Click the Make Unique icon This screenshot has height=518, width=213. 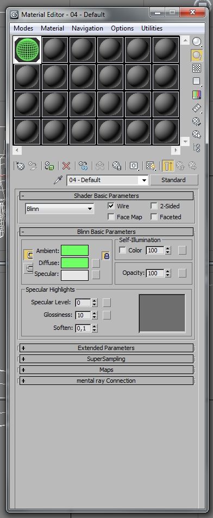click(100, 166)
